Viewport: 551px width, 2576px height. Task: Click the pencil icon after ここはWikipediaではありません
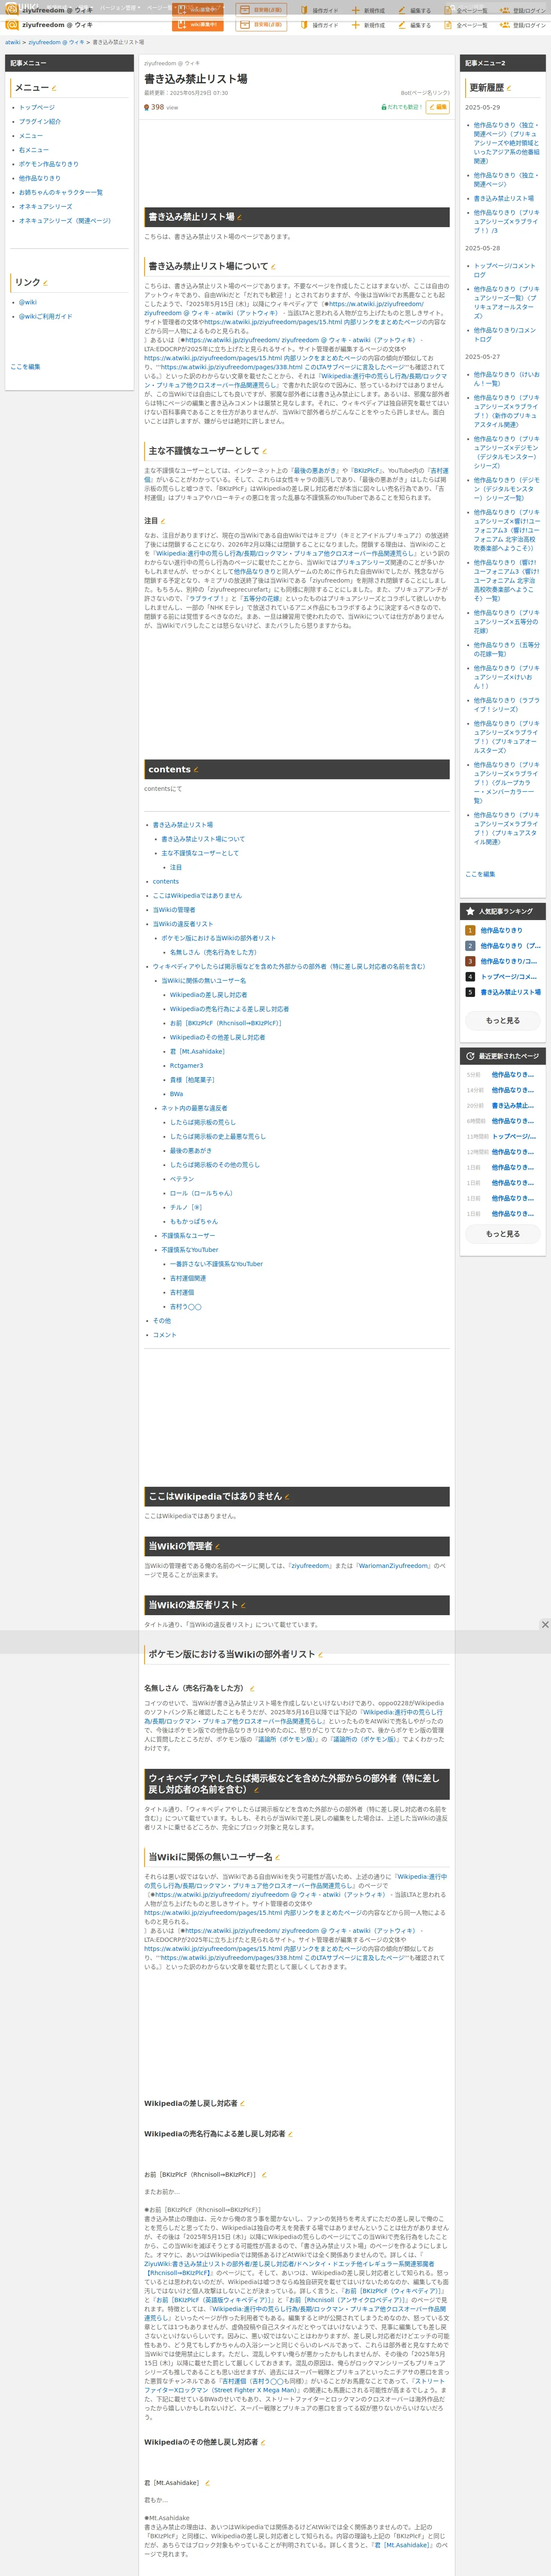tap(287, 1497)
